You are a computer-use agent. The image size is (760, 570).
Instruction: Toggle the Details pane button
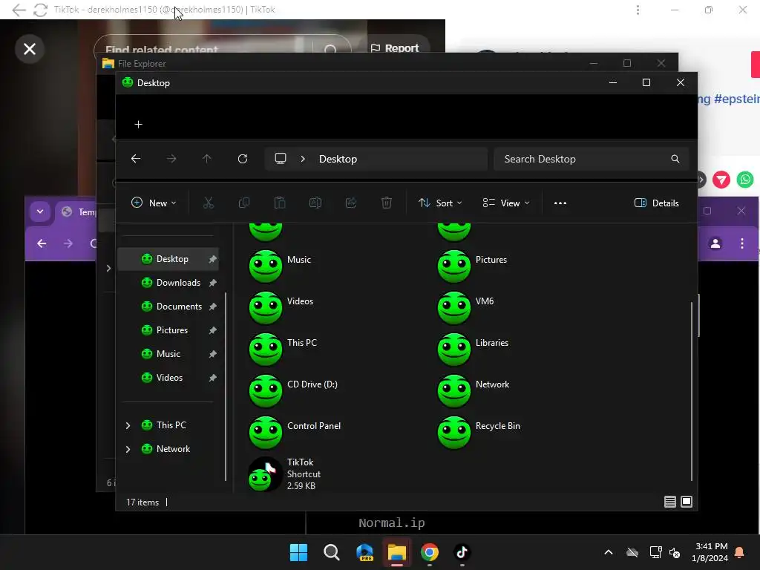click(657, 203)
